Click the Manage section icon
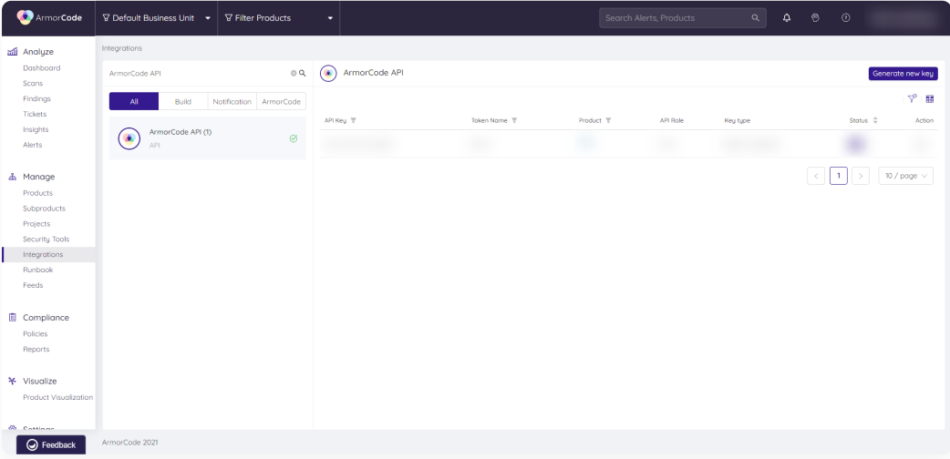Viewport: 950px width, 459px height. pos(12,177)
